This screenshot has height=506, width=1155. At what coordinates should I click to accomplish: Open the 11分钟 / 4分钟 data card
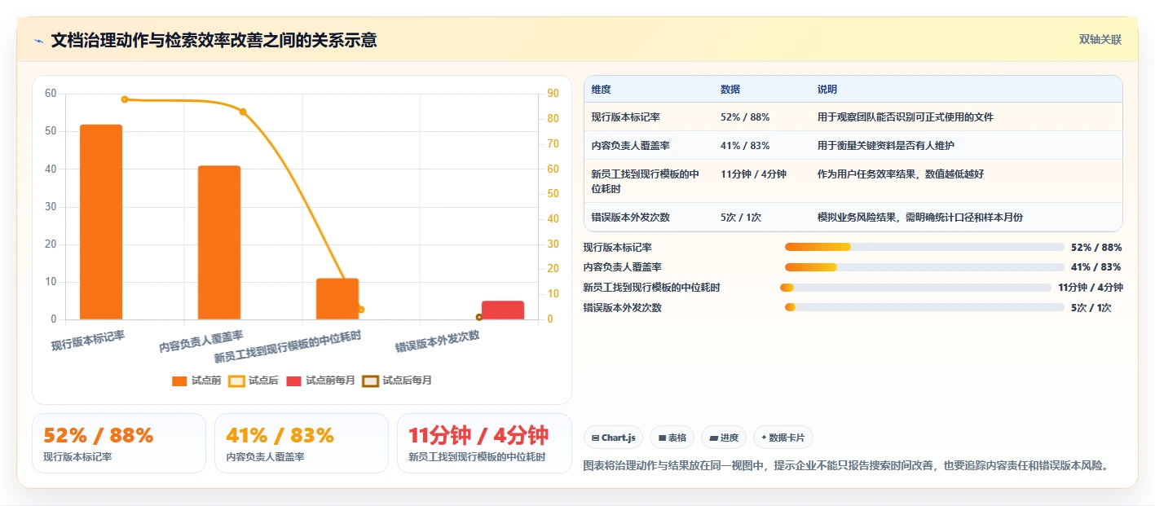coord(484,443)
